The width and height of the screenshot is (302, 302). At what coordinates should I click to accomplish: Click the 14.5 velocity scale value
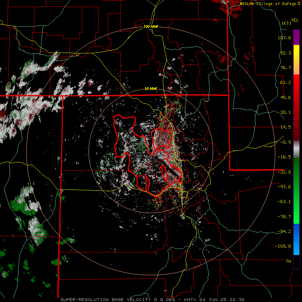pos(286,127)
